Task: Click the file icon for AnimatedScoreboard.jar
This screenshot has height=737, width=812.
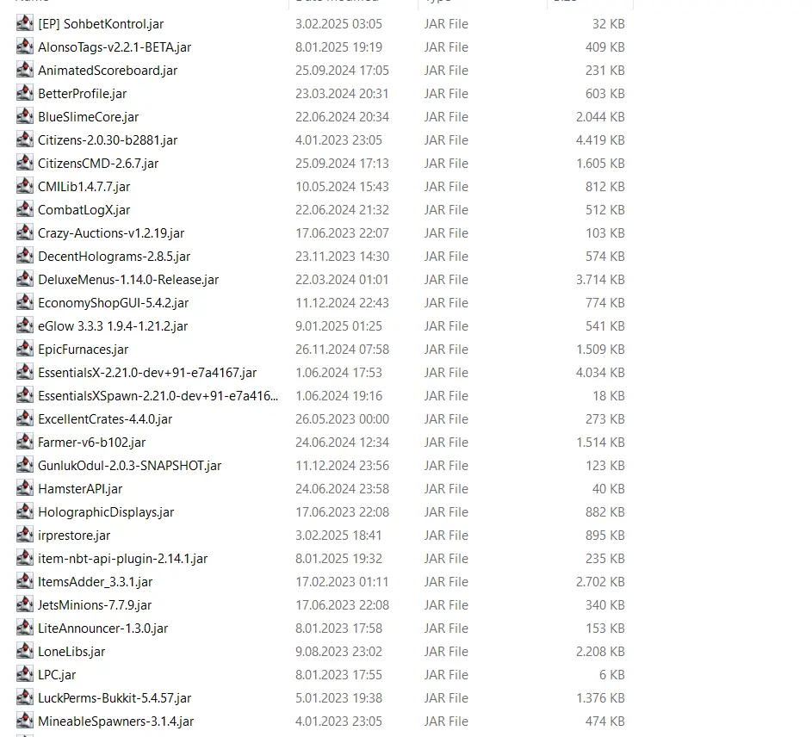Action: click(x=25, y=70)
